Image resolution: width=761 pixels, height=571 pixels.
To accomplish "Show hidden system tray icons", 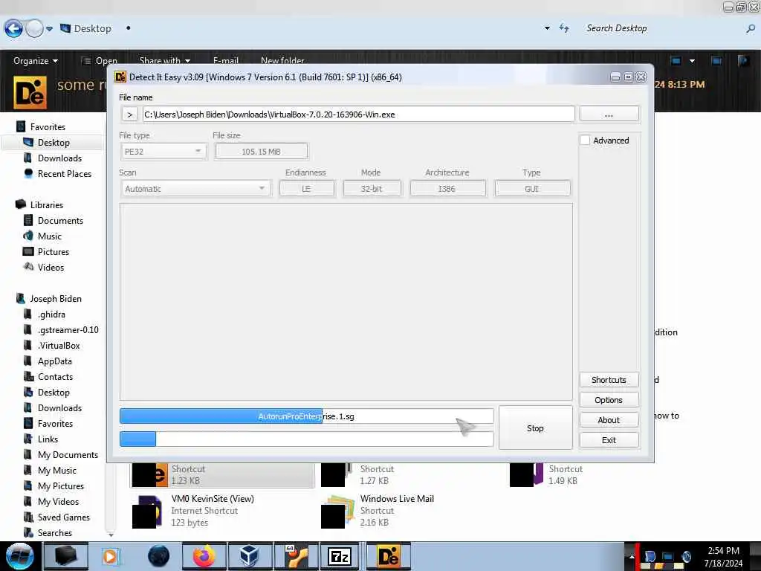I will [632, 556].
